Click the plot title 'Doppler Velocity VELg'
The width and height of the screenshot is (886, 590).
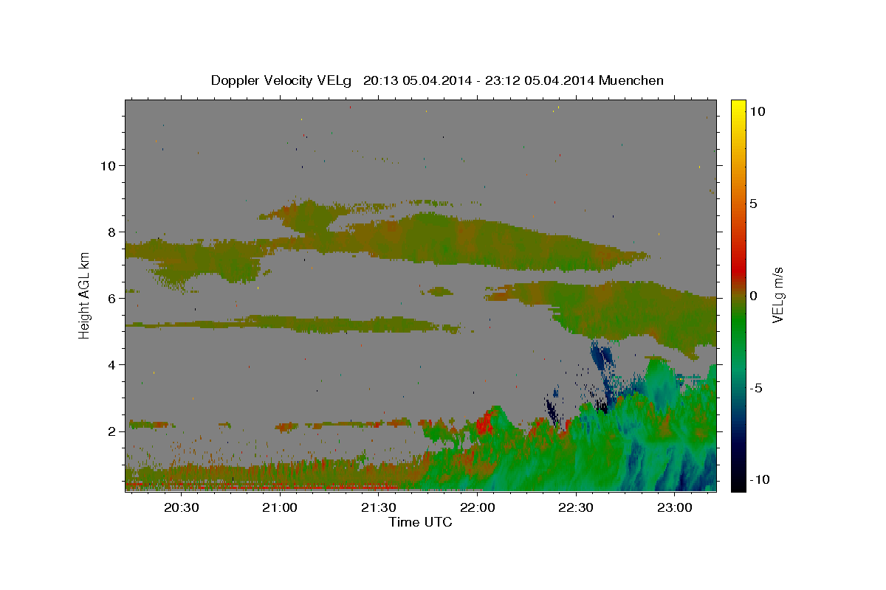(283, 80)
